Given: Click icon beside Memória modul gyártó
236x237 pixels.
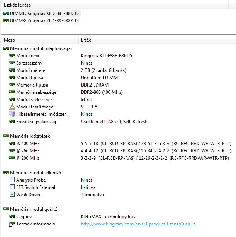Looking at the screenshot, I should pos(6,209).
